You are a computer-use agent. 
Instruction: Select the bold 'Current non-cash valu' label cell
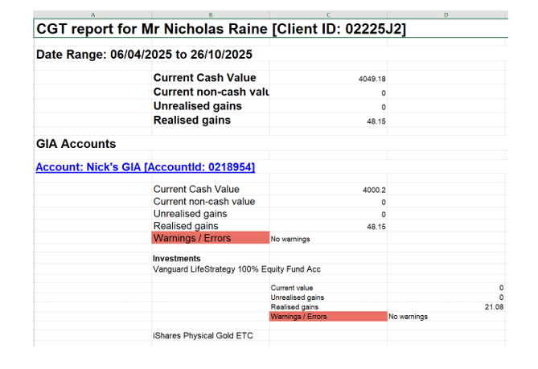(210, 92)
